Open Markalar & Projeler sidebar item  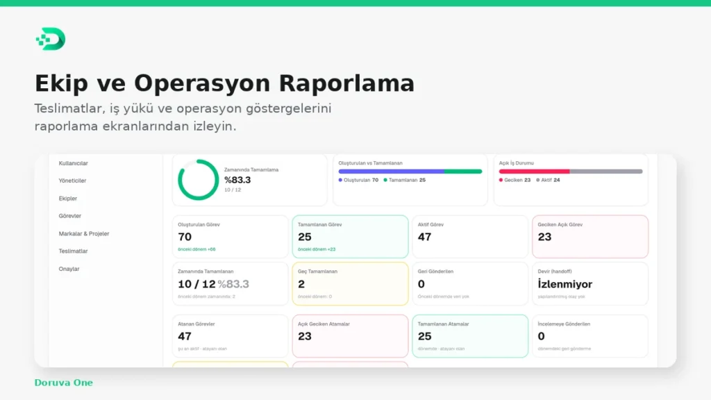pyautogui.click(x=84, y=233)
